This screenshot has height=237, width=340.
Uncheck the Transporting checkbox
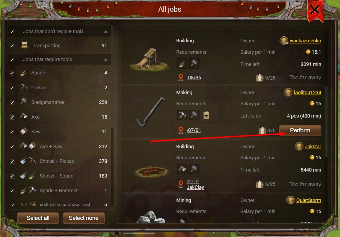tap(12, 46)
